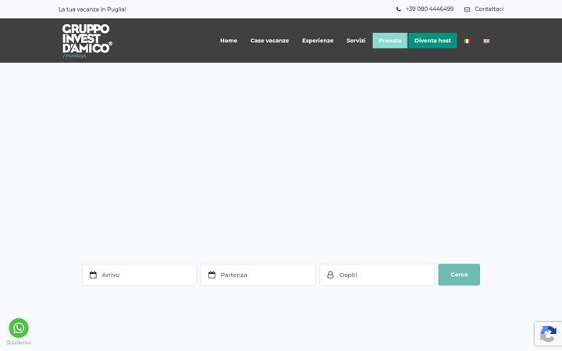
Task: Open the Esperienze menu item
Action: tap(318, 41)
